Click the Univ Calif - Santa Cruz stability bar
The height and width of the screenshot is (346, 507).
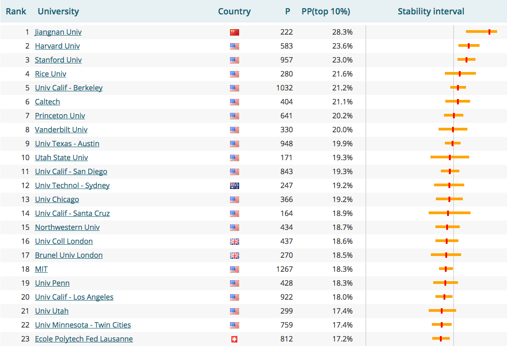click(x=449, y=213)
